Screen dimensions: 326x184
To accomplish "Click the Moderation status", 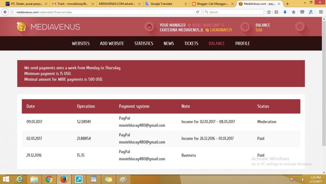I will pos(267,122).
